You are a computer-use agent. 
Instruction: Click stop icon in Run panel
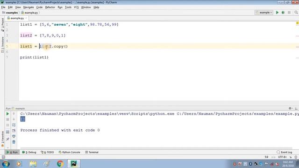point(7,119)
